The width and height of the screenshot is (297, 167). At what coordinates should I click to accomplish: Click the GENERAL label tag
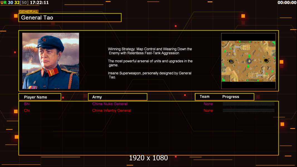[x=28, y=11]
